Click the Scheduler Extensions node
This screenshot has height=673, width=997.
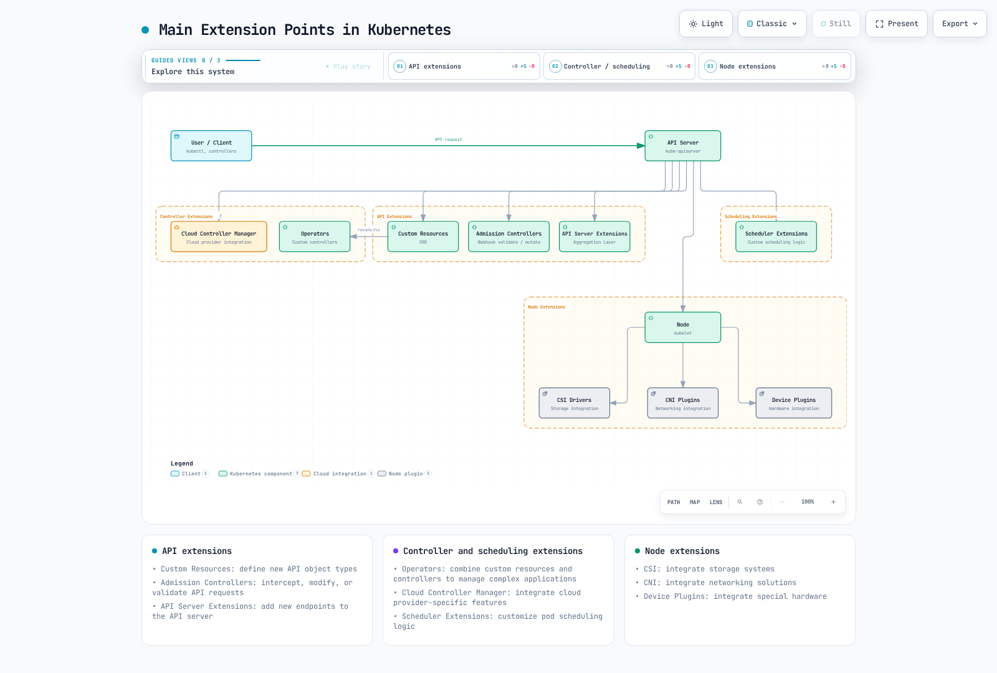tap(776, 237)
